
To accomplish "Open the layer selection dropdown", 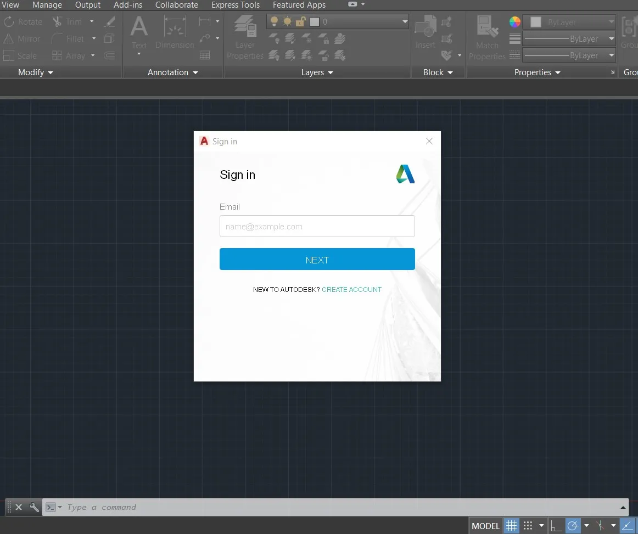I will pyautogui.click(x=404, y=21).
